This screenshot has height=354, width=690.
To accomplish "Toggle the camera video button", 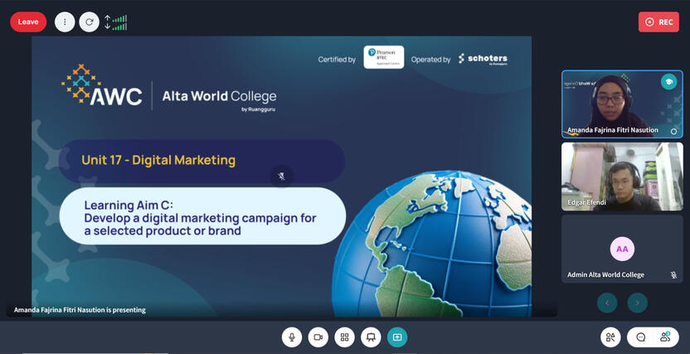I will (318, 337).
